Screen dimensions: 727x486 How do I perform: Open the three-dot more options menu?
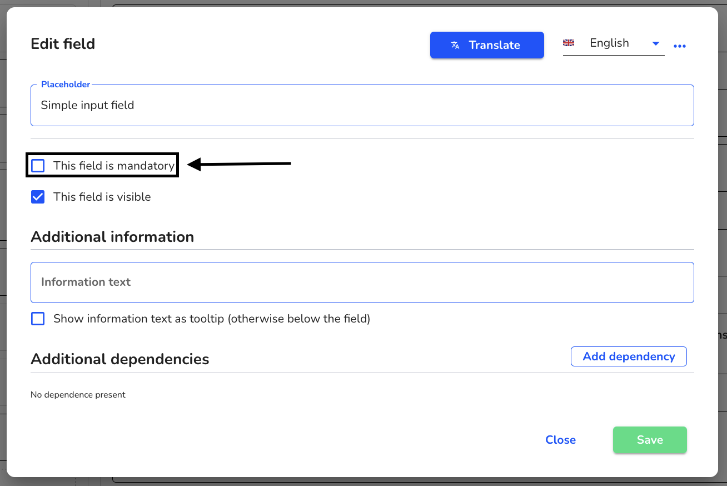pos(680,46)
